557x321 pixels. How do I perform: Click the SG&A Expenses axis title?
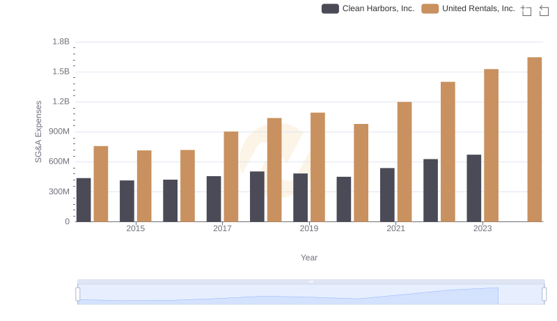point(38,132)
